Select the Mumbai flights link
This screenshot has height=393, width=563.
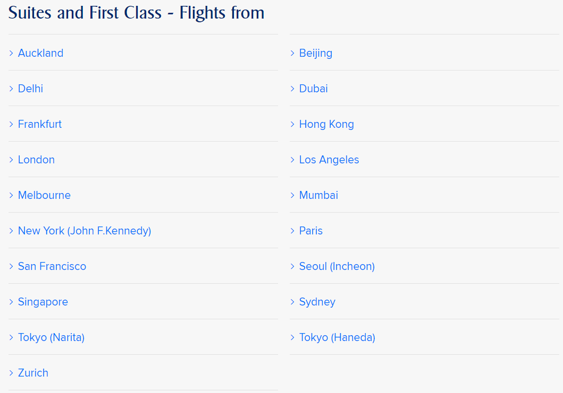[x=318, y=195]
